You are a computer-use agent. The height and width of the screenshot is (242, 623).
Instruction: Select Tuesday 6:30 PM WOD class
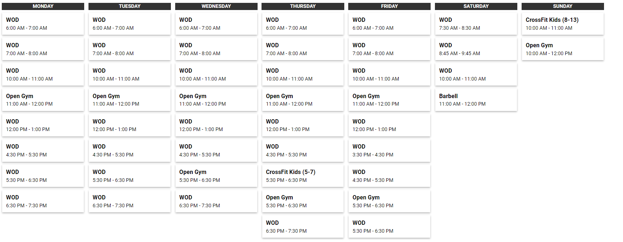point(130,201)
